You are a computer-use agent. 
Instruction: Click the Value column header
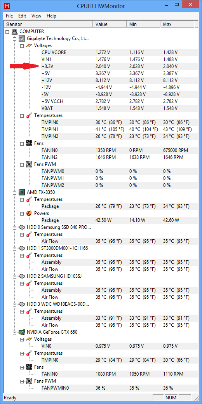pyautogui.click(x=110, y=24)
